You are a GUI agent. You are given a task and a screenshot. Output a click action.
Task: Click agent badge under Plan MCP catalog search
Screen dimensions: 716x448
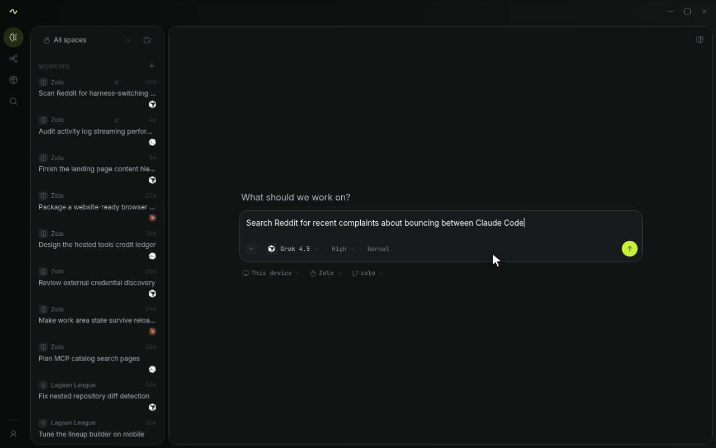(152, 370)
